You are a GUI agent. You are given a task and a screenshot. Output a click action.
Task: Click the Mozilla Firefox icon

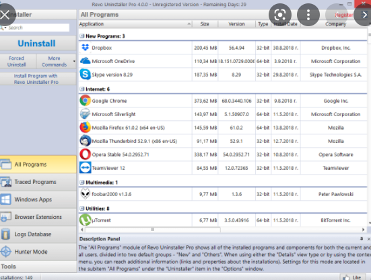(x=85, y=128)
